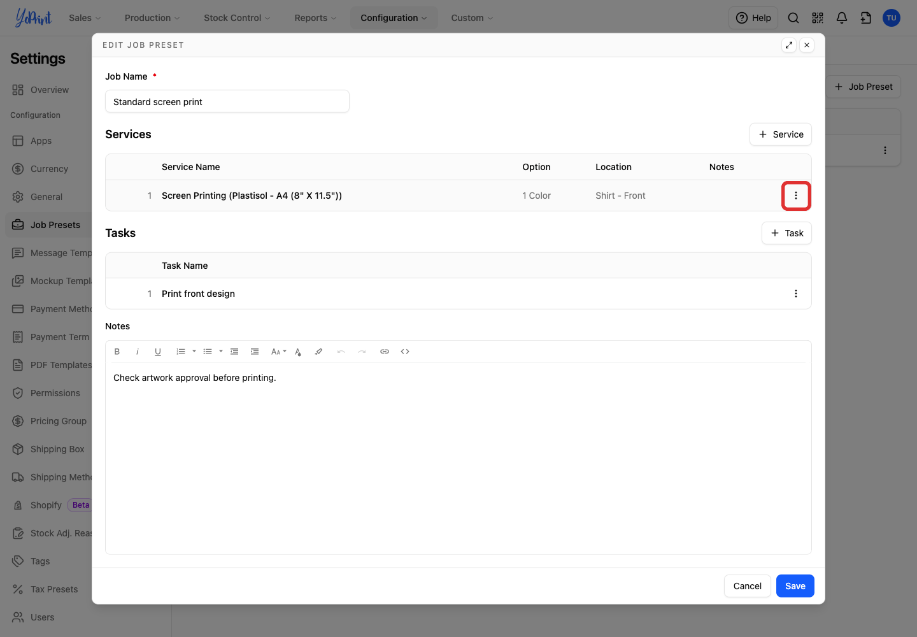The width and height of the screenshot is (917, 637).
Task: Open options menu for Screen Printing service
Action: (796, 196)
